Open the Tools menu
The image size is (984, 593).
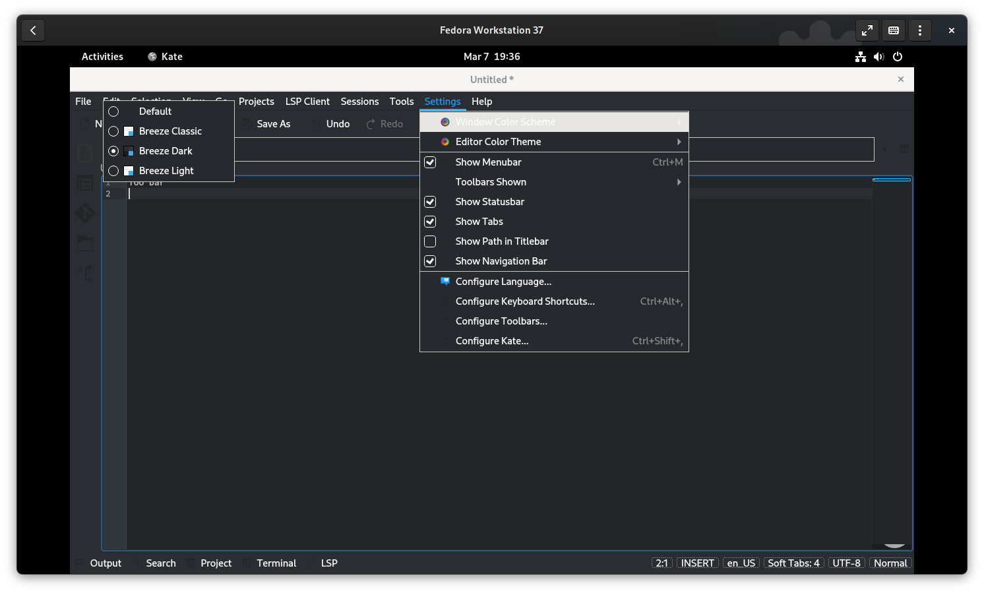pyautogui.click(x=402, y=102)
